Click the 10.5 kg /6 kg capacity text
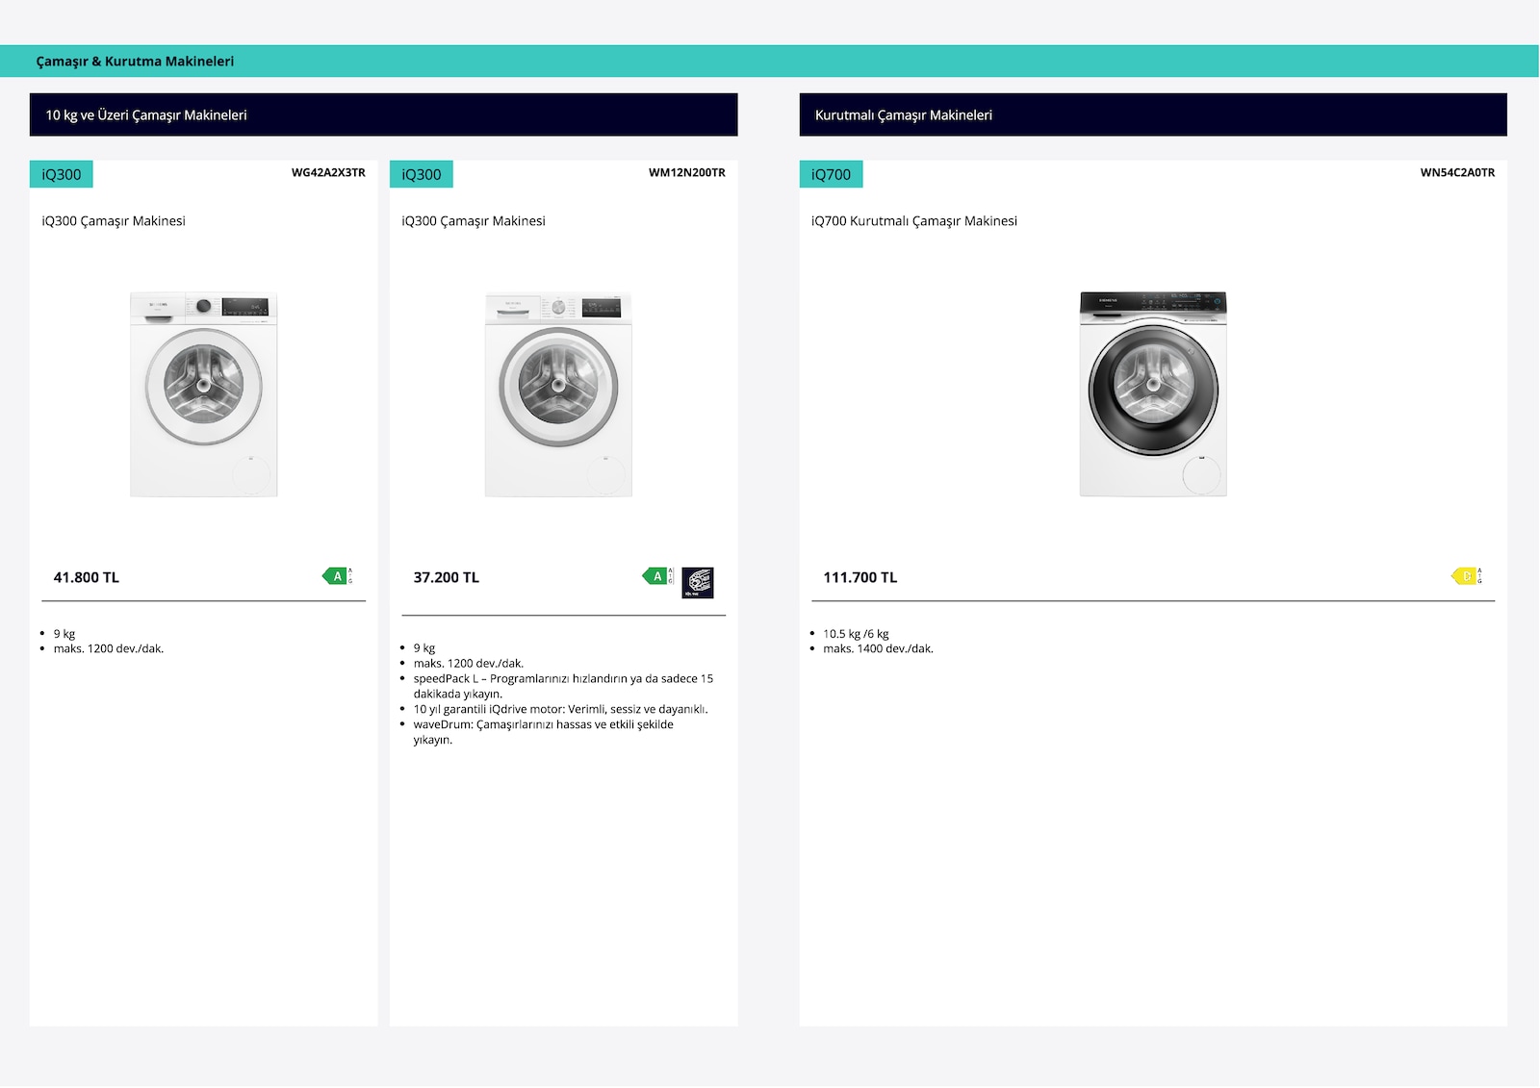This screenshot has width=1540, height=1088. (x=856, y=634)
